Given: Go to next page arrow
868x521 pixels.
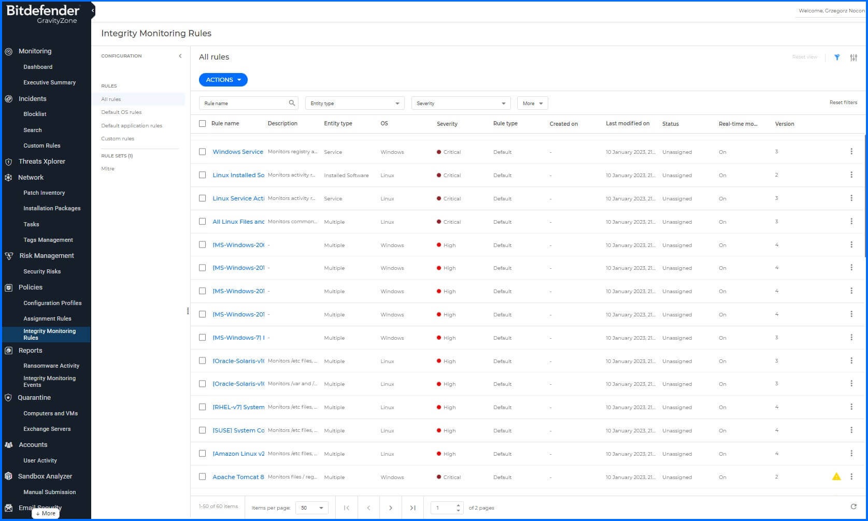Looking at the screenshot, I should 391,508.
